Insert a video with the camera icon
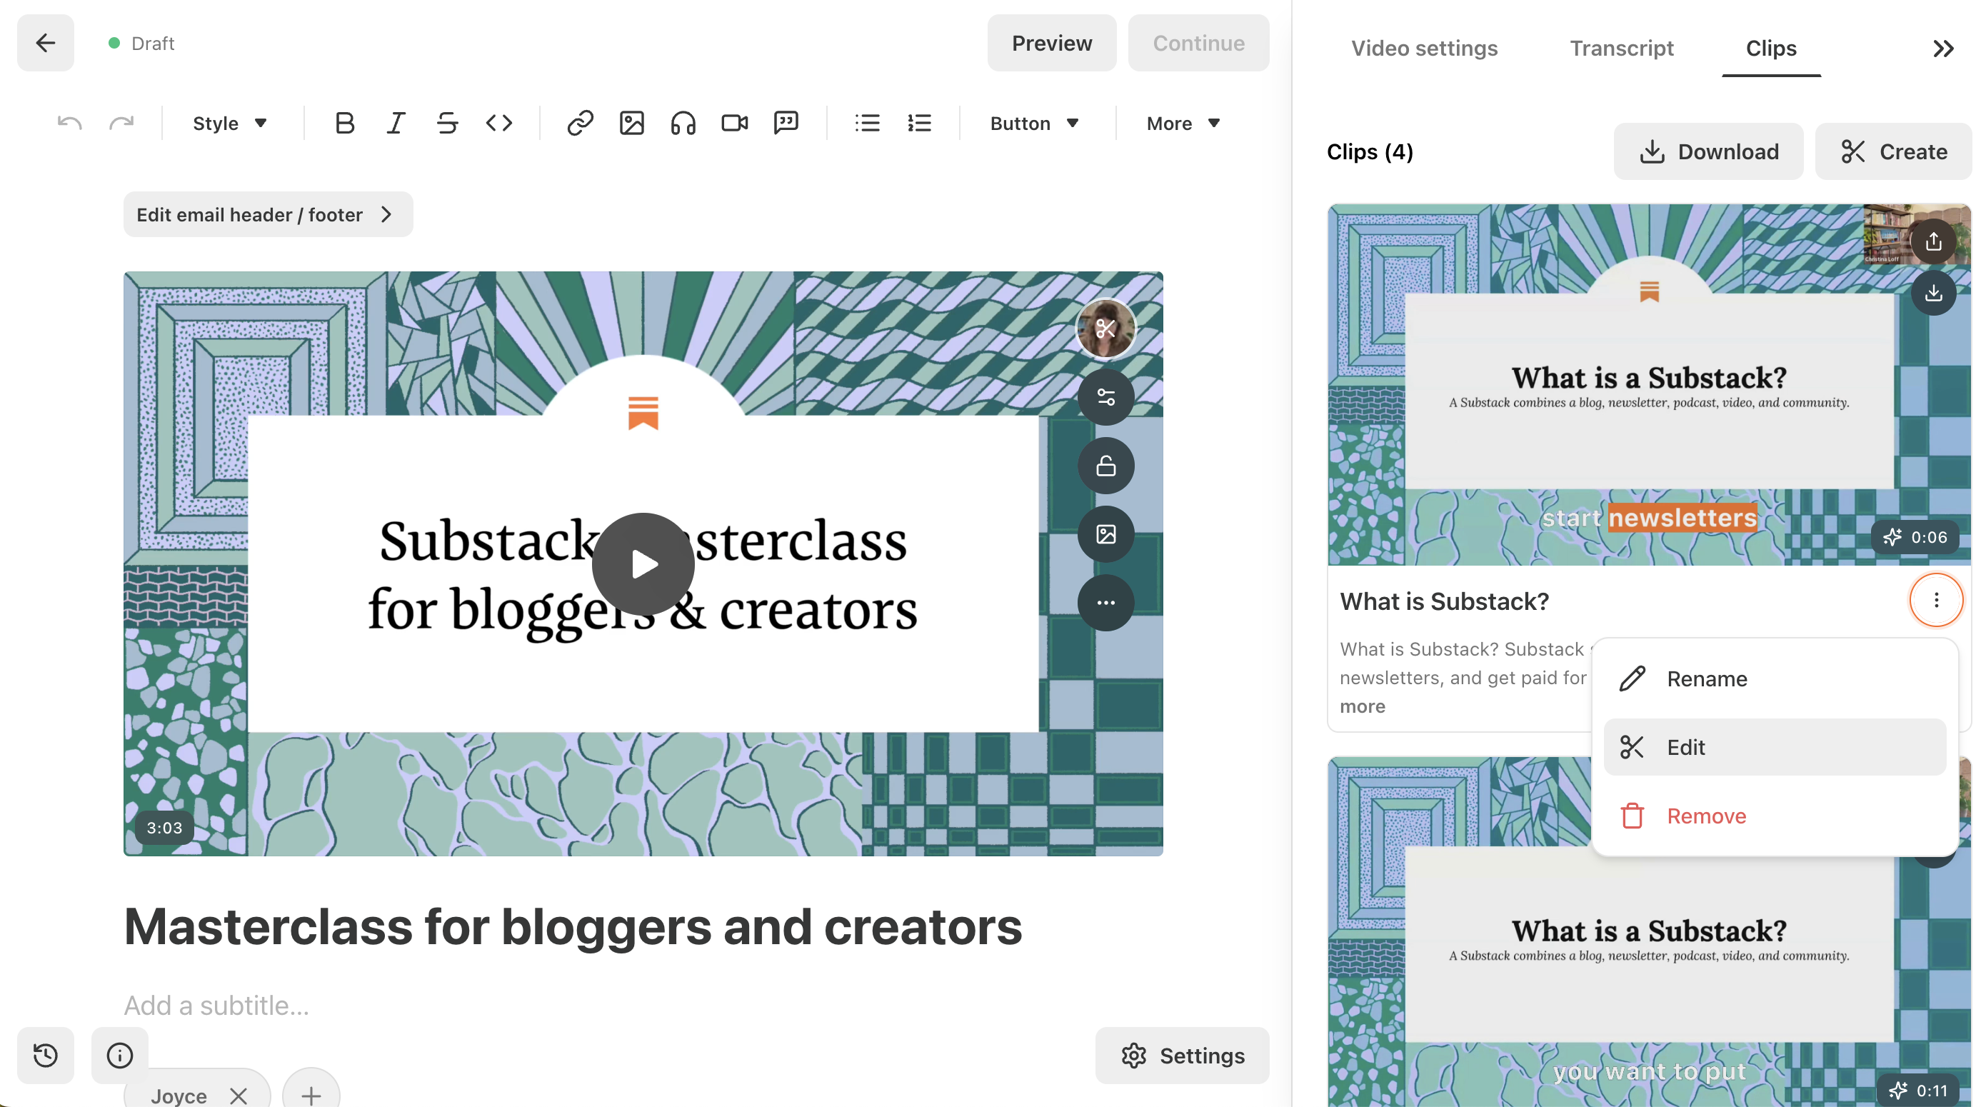This screenshot has width=1981, height=1107. (x=734, y=123)
